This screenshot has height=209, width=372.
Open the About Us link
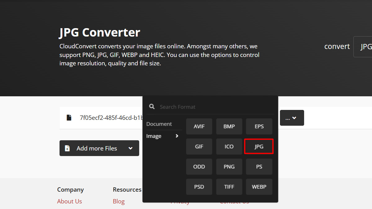pyautogui.click(x=69, y=201)
